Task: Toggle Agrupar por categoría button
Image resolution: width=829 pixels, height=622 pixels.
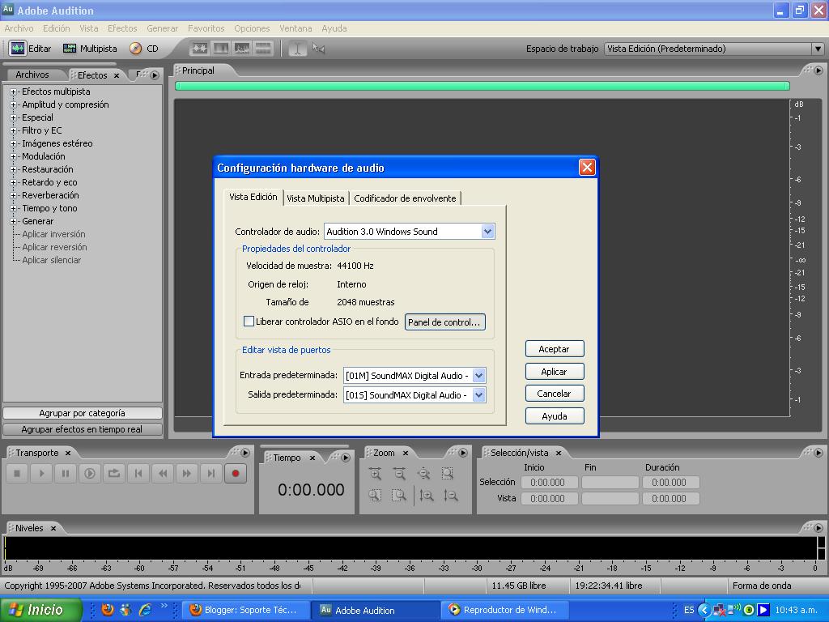Action: (82, 413)
